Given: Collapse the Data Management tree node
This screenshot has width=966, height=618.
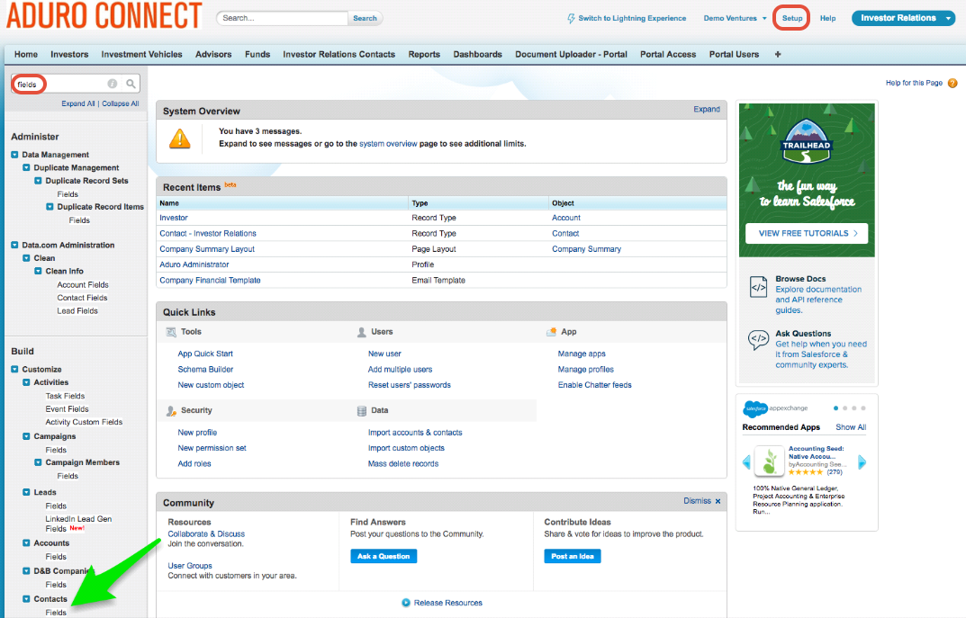Looking at the screenshot, I should [14, 155].
